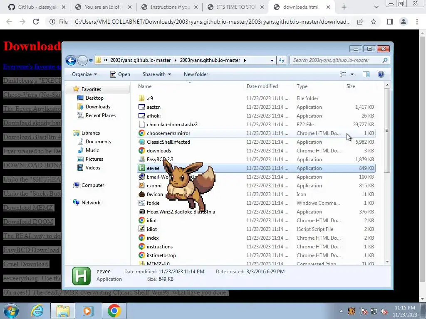Reload the Chrome page
The height and width of the screenshot is (319, 426).
click(x=36, y=22)
